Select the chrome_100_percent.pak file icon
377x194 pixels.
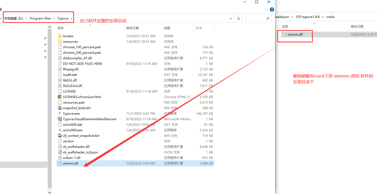(60, 47)
